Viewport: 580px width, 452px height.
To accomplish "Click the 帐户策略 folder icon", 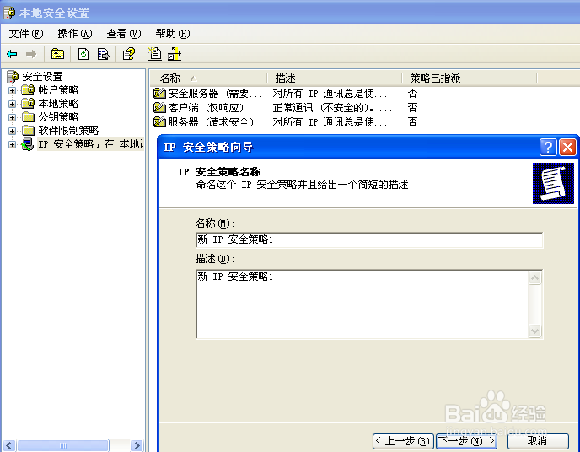I will tap(28, 90).
